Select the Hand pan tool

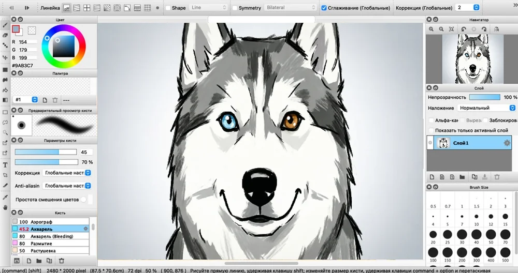point(5,207)
